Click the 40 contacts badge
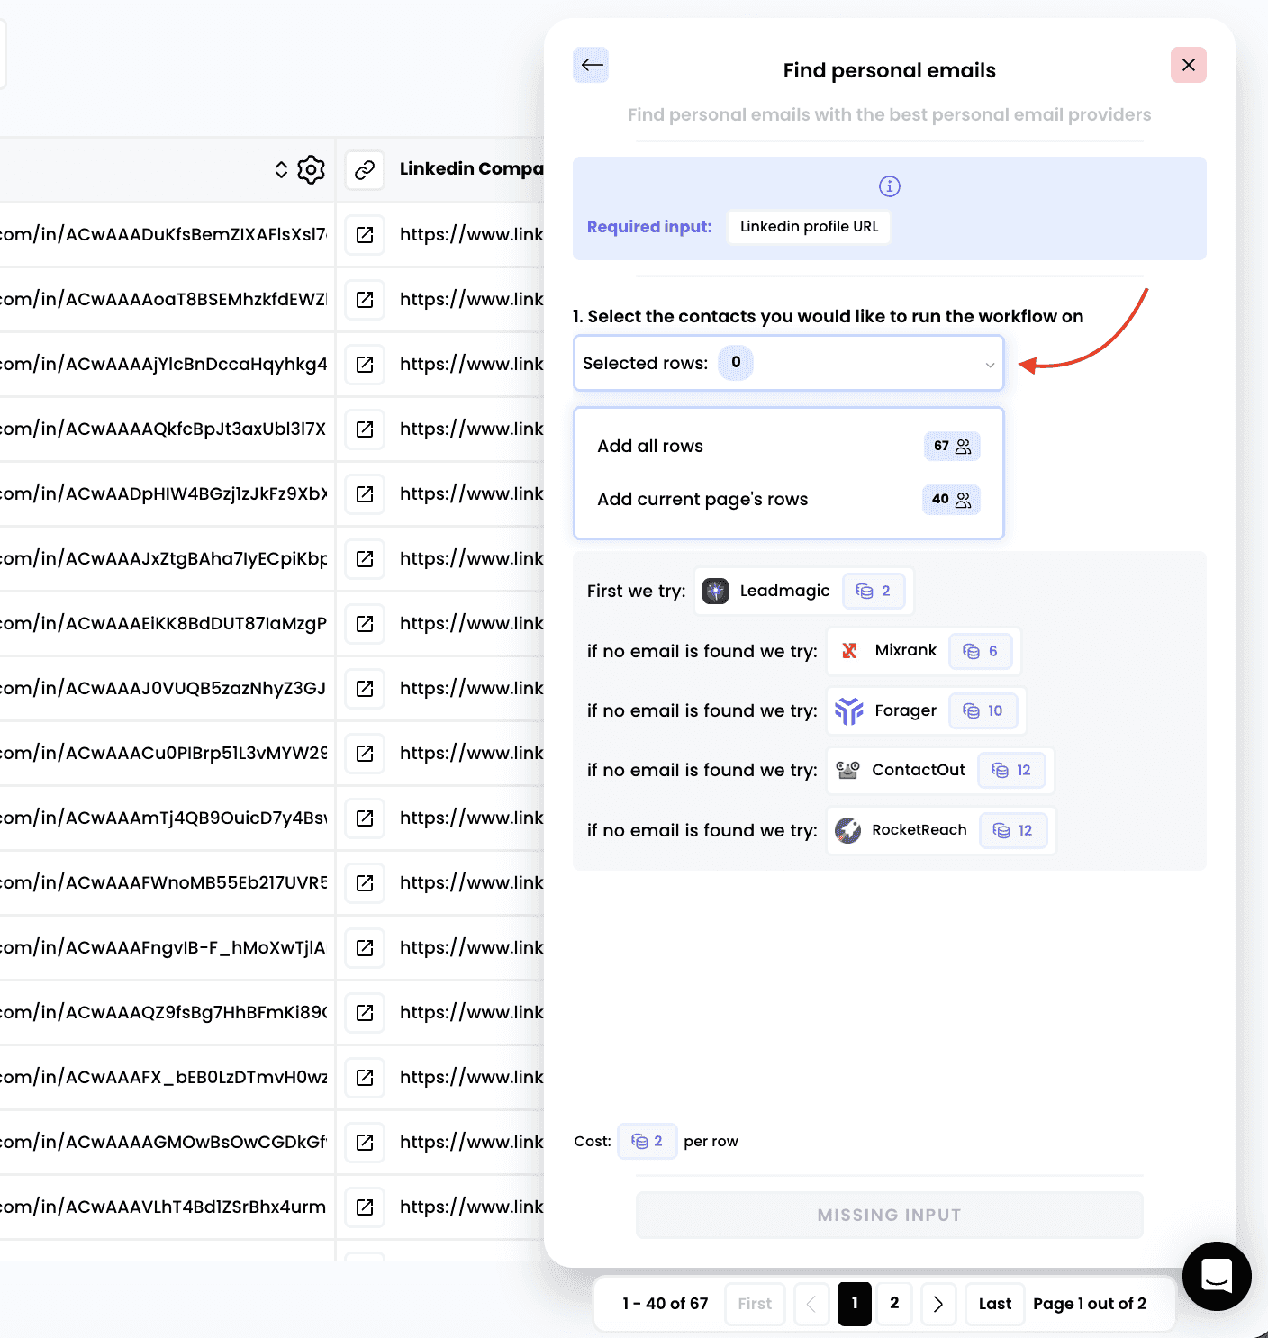Screen dimensions: 1268x1338 [951, 500]
